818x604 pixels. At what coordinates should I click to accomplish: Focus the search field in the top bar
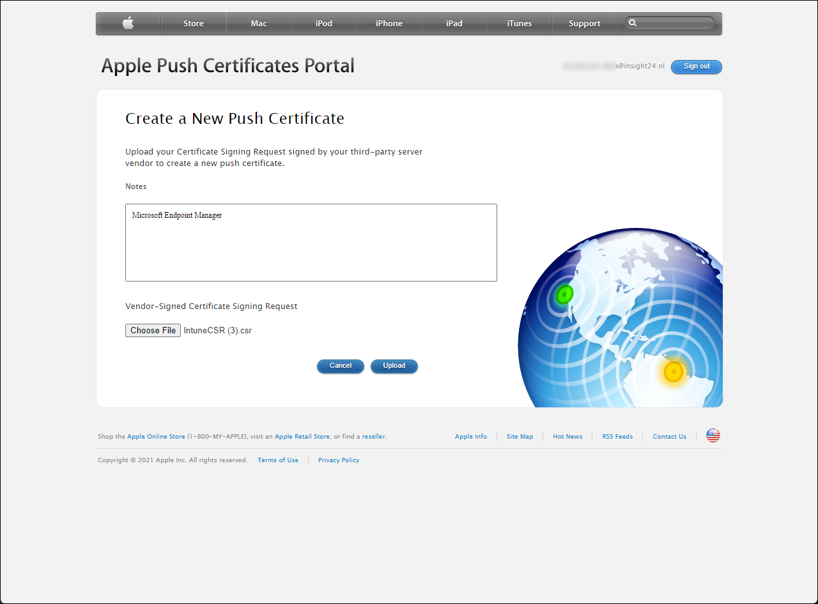click(670, 23)
